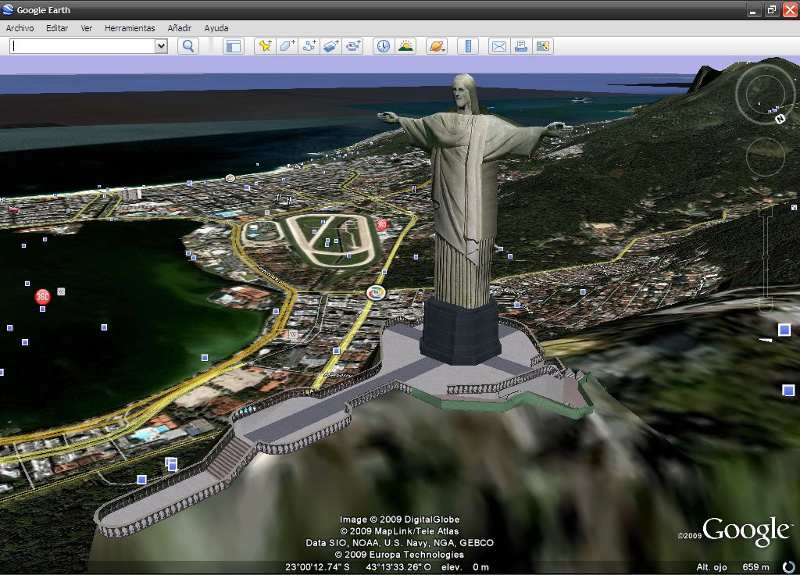This screenshot has width=800, height=575.
Task: Open the multicolored swirl icon on the yellow road
Action: 376,293
